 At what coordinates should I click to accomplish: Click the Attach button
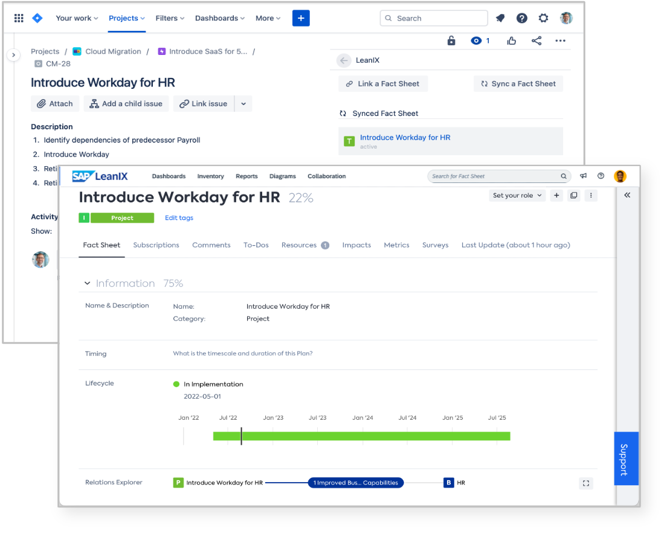tap(55, 104)
